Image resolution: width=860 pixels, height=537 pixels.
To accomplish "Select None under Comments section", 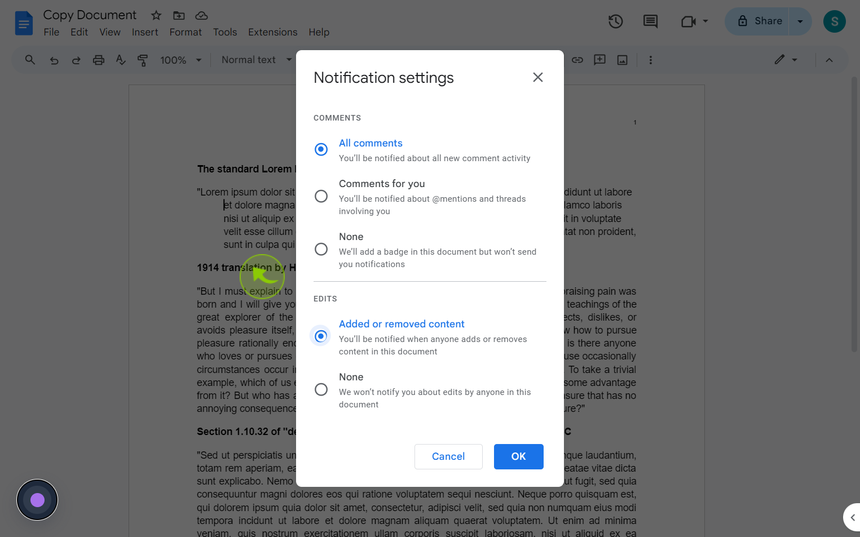I will click(x=321, y=249).
